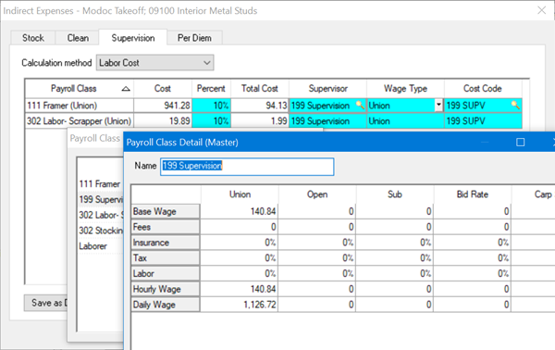Click Cost value 19.89

pyautogui.click(x=163, y=121)
